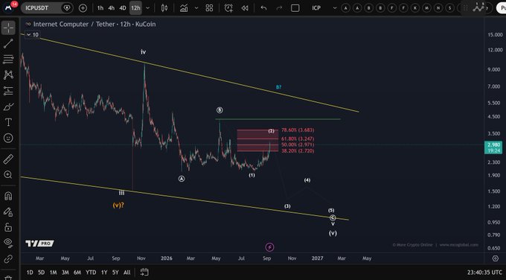The height and width of the screenshot is (280, 506).
Task: Click the cut-off button at the top right
Action: point(502,8)
